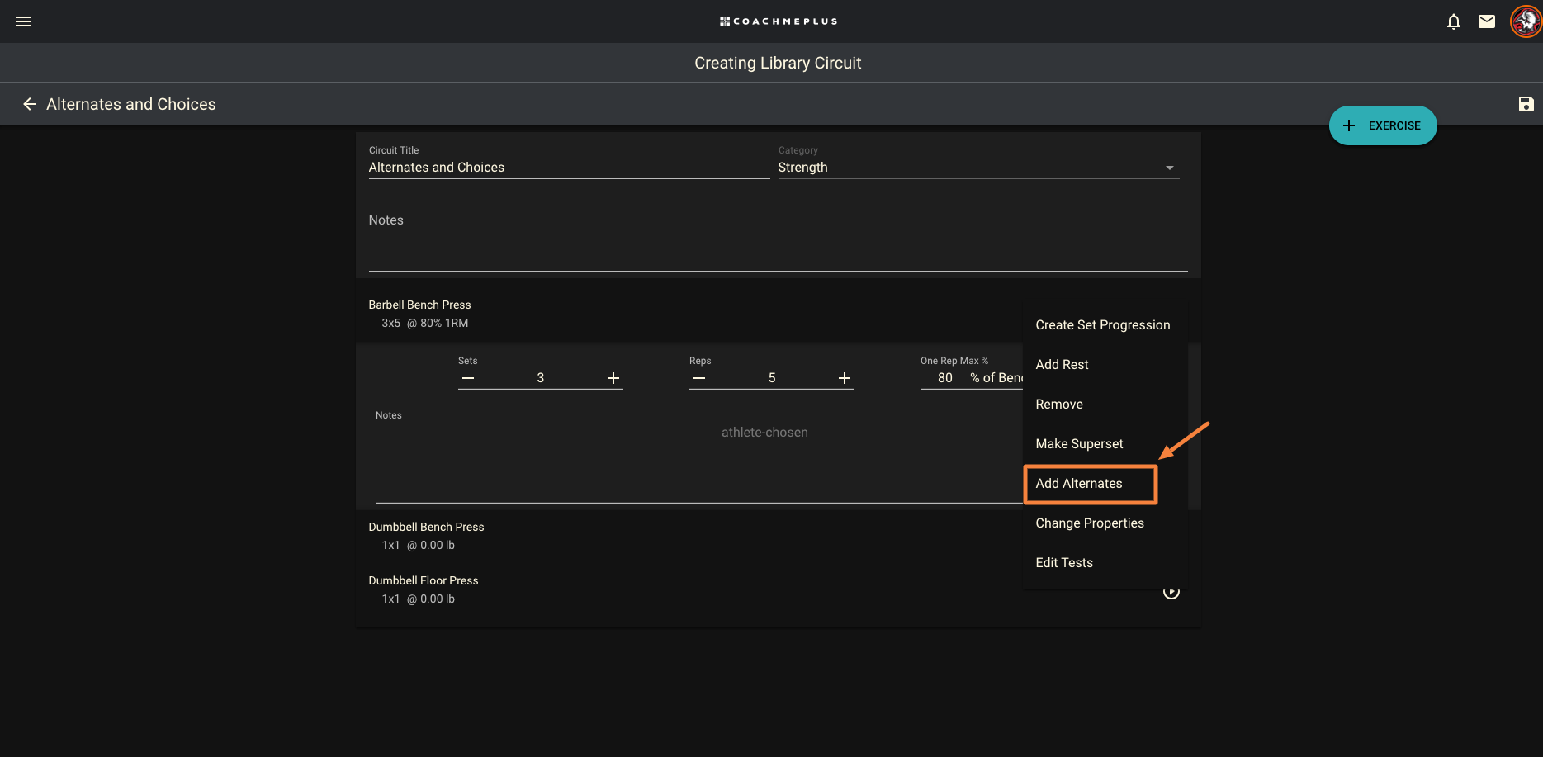
Task: Open the notifications bell
Action: [x=1454, y=21]
